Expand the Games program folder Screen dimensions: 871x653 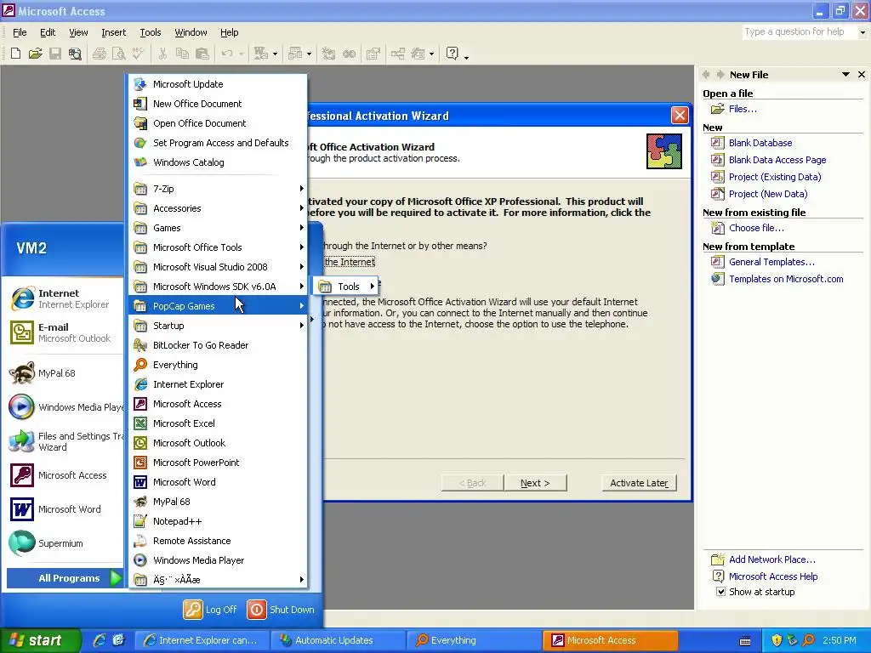[x=218, y=227]
